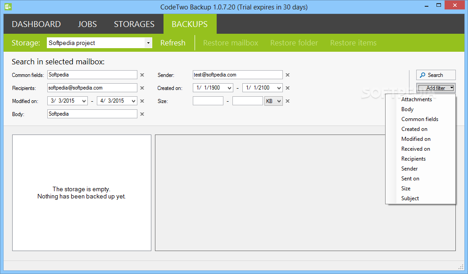The width and height of the screenshot is (468, 274).
Task: Remove the Size filter with its X
Action: pos(287,101)
